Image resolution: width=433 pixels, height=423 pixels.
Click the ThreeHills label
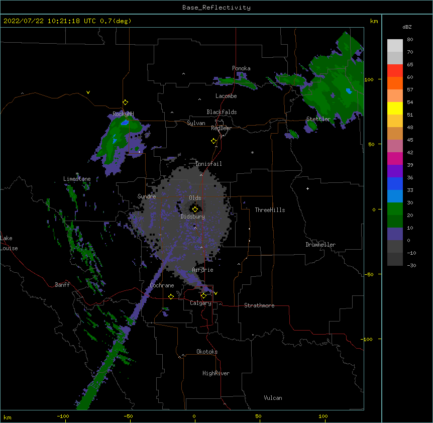[270, 210]
